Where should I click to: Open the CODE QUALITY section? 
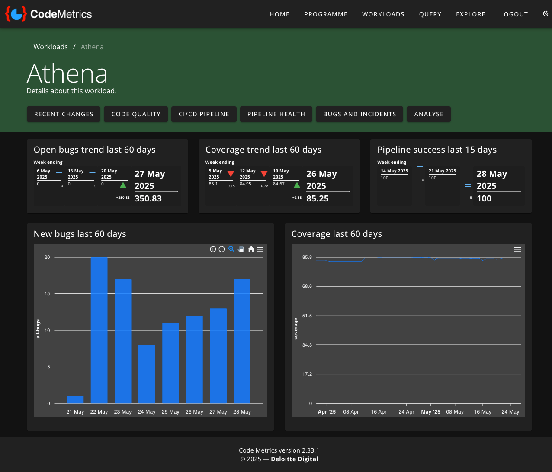(136, 114)
